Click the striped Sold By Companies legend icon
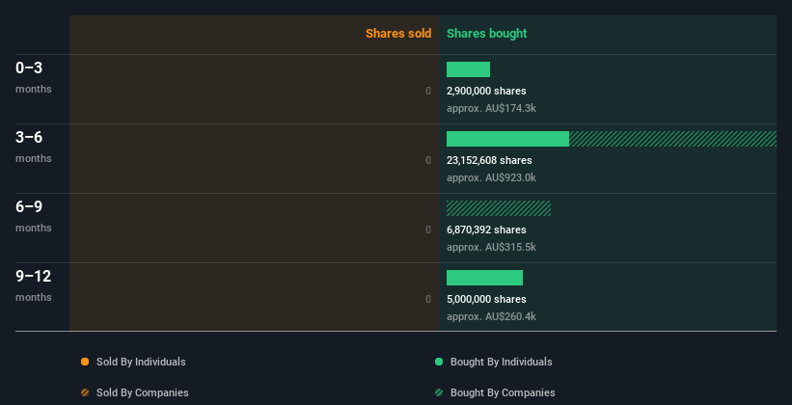Screen dimensions: 792x405 85,392
